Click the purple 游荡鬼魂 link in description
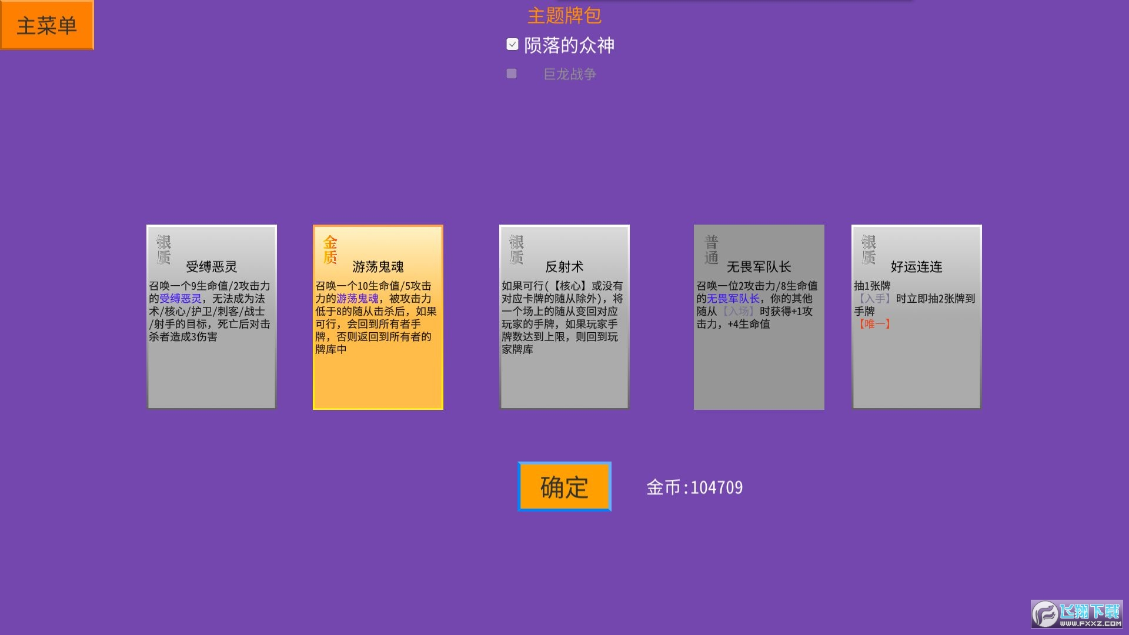 click(x=358, y=299)
